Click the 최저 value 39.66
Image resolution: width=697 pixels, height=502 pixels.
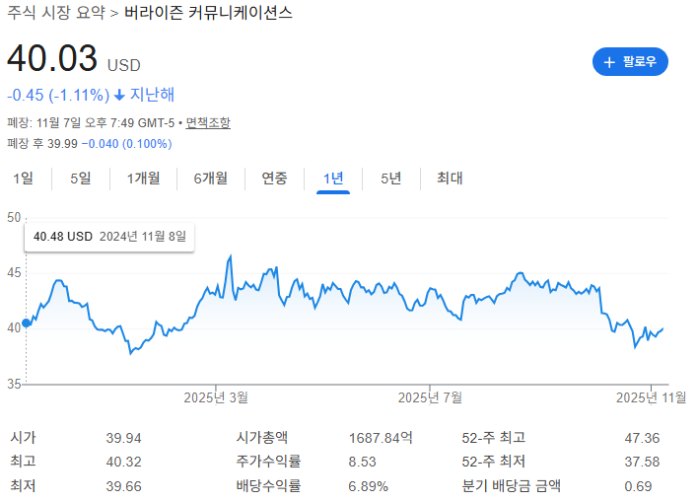pos(123,486)
